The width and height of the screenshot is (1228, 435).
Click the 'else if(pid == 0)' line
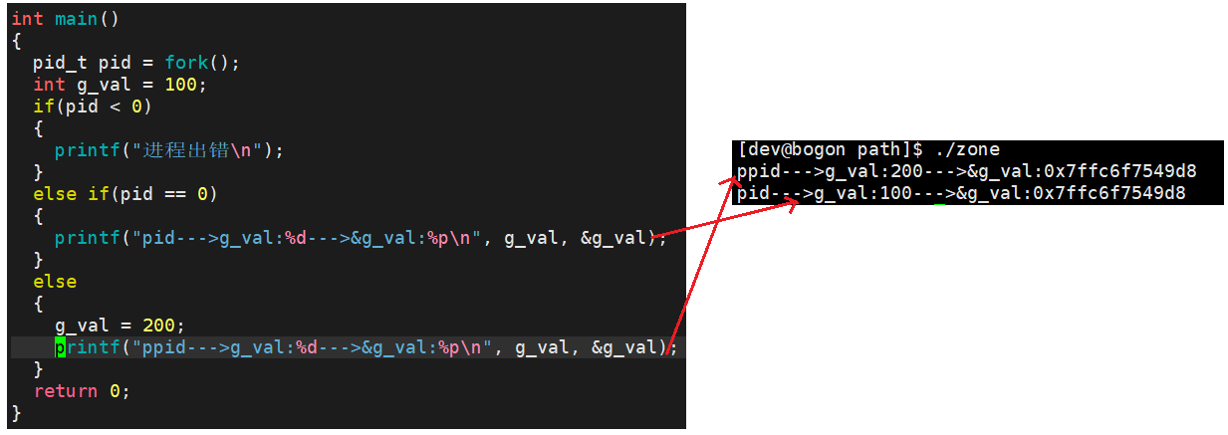[125, 194]
